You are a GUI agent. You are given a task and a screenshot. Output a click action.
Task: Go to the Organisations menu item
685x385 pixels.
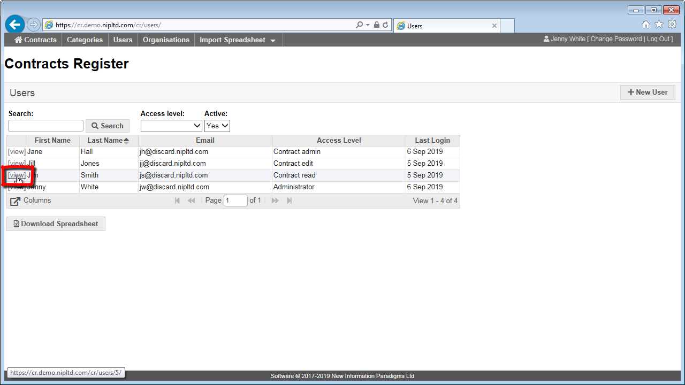[x=166, y=40]
